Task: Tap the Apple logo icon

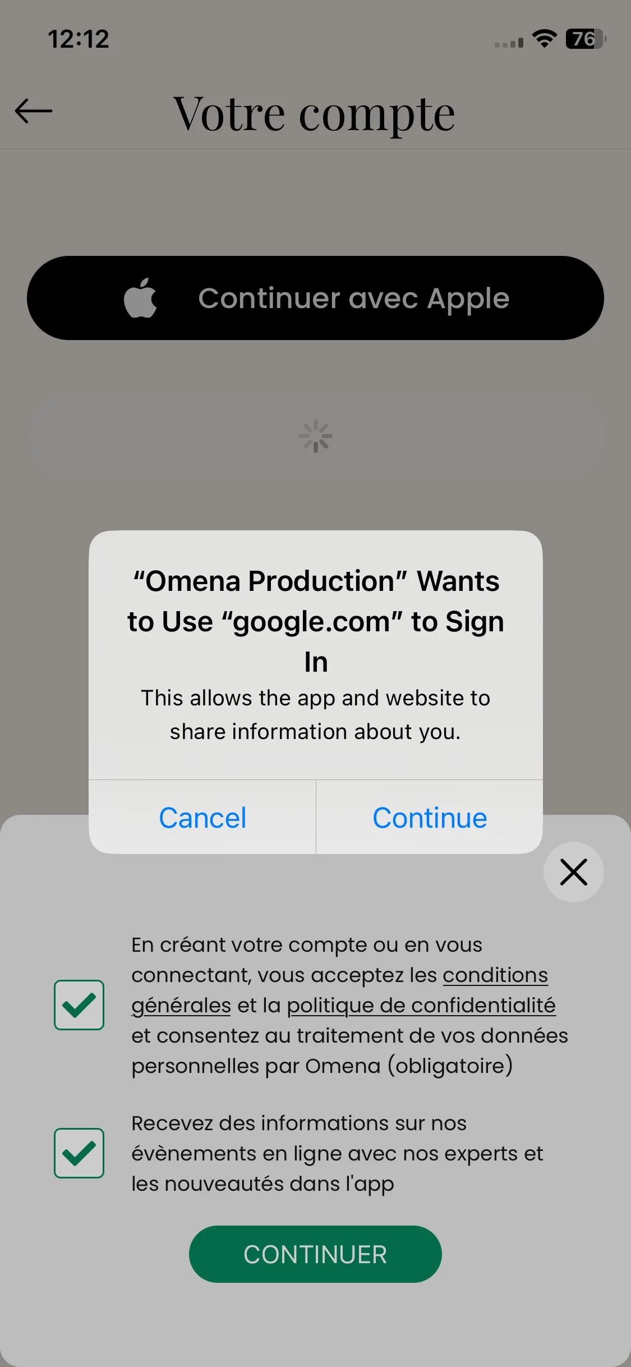Action: pyautogui.click(x=140, y=297)
